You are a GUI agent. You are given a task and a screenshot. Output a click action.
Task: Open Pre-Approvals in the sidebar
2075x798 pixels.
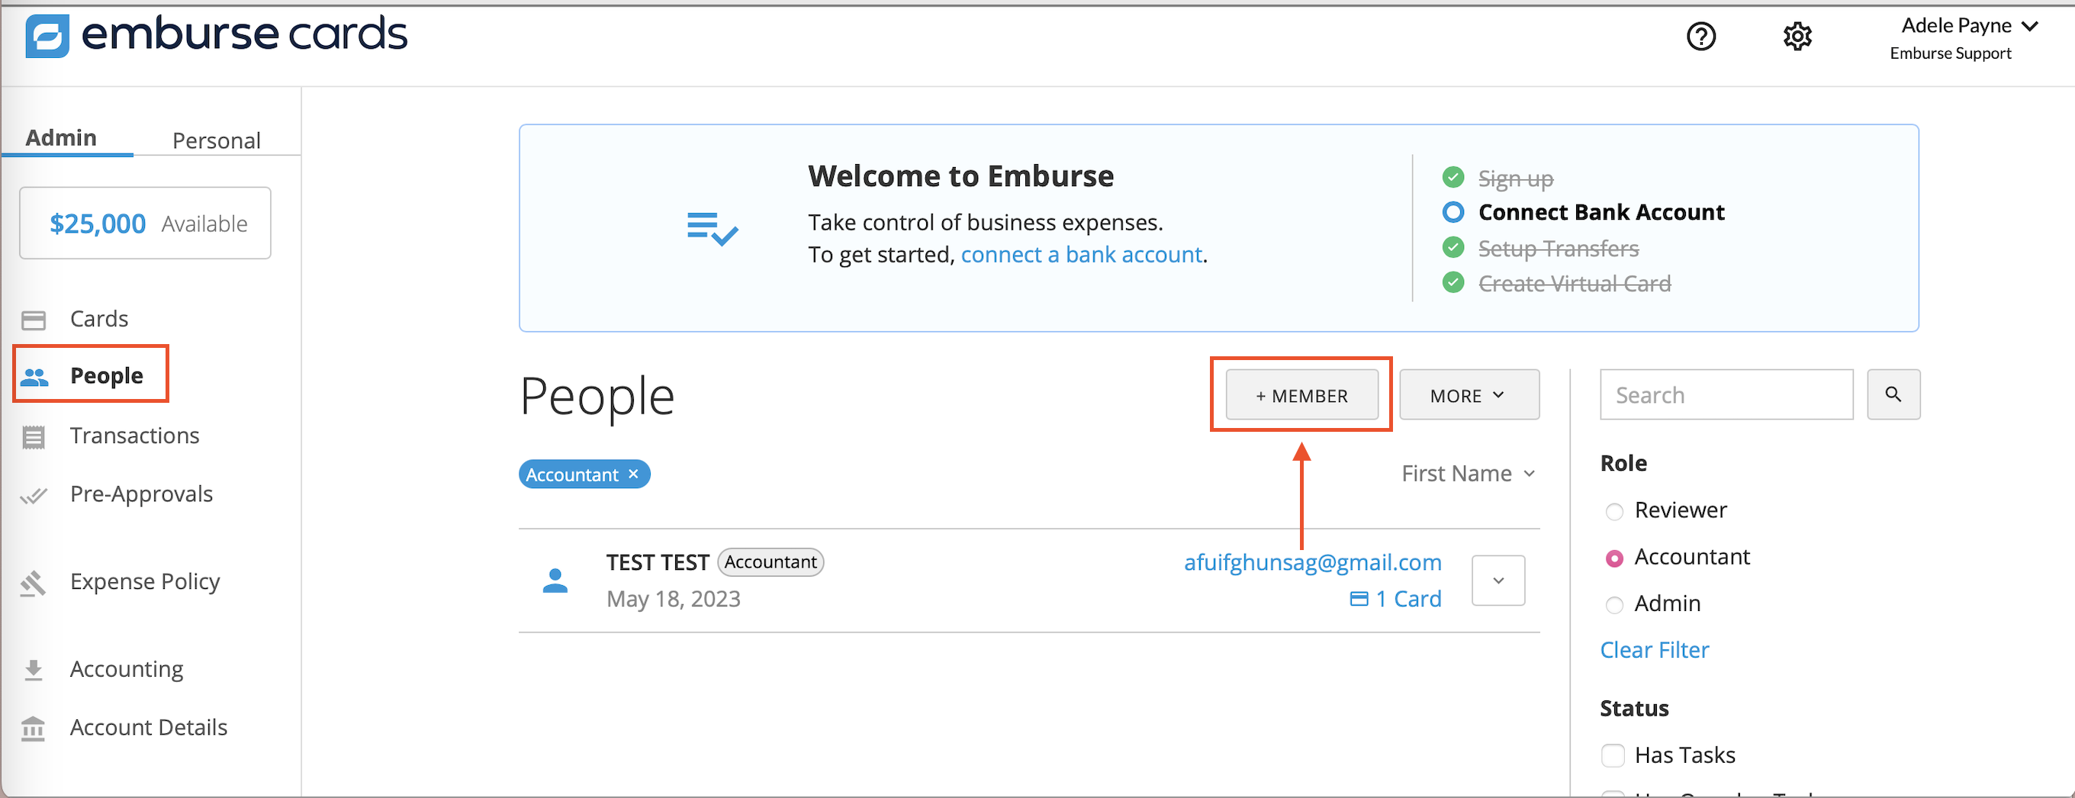141,494
